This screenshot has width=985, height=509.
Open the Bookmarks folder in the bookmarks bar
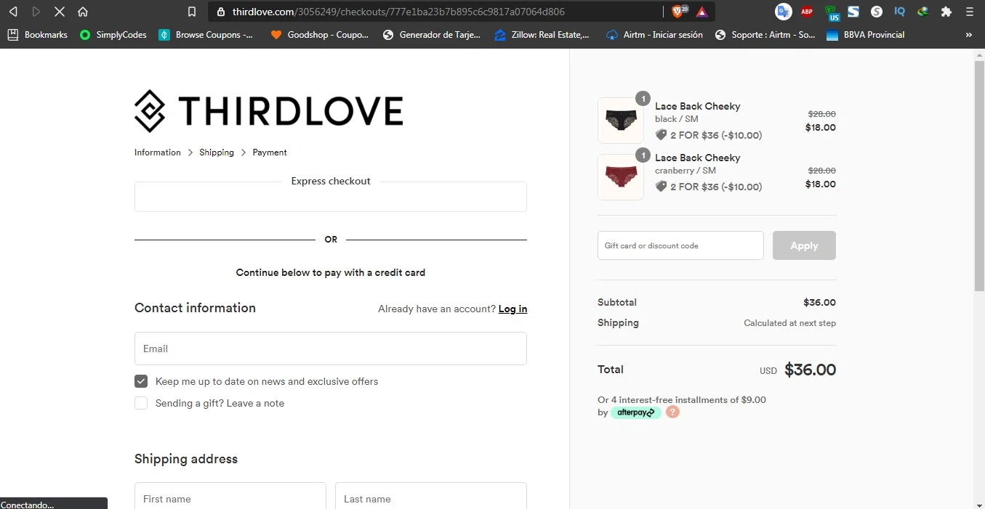tap(37, 34)
